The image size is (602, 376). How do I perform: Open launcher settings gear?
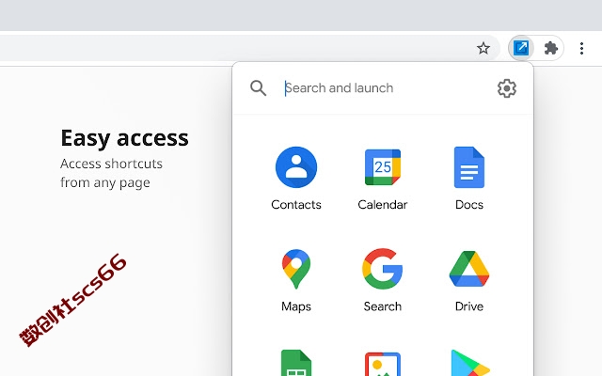coord(507,88)
